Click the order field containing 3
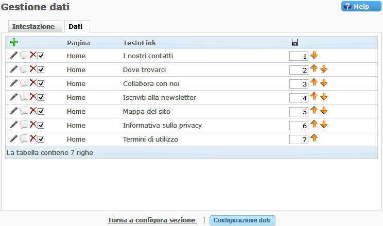The width and height of the screenshot is (383, 226). tap(299, 84)
